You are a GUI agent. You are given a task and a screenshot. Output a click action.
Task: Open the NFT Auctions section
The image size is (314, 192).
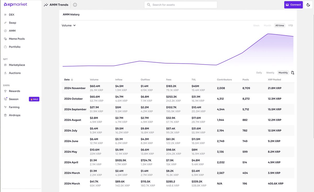[x=14, y=73]
